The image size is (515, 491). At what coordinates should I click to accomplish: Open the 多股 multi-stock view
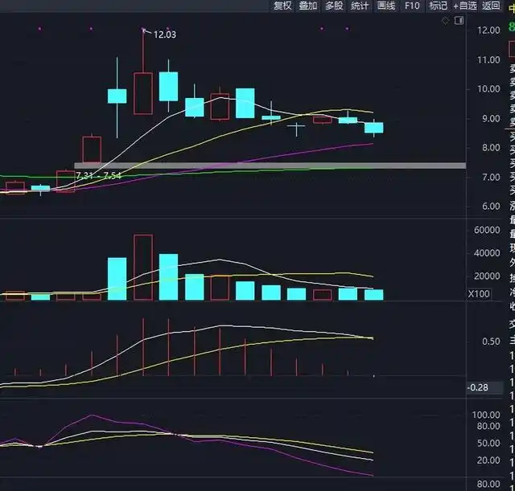click(334, 6)
